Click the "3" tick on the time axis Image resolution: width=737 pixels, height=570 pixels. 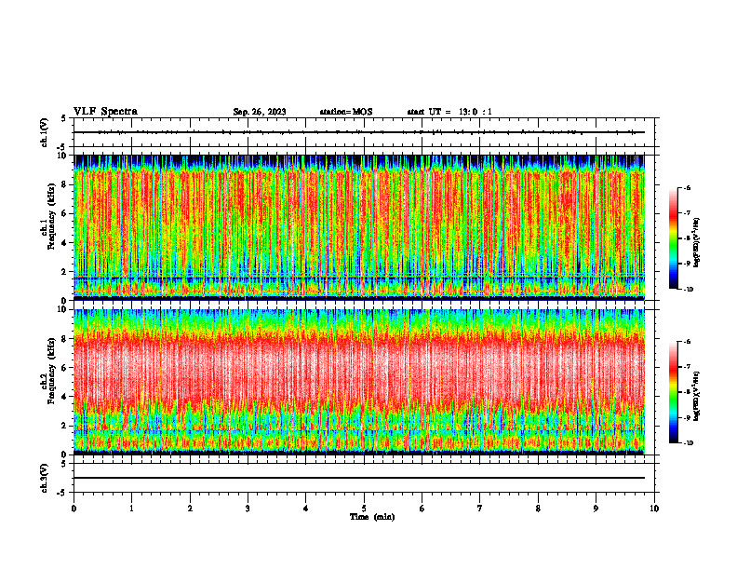click(x=248, y=509)
